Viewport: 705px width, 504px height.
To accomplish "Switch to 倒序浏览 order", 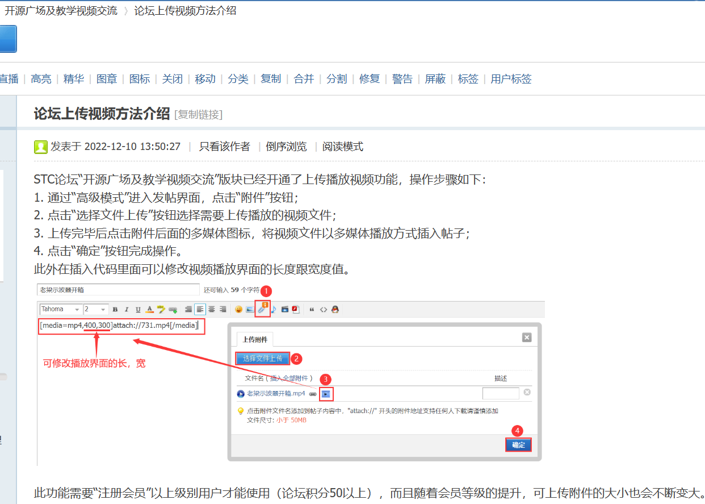I will point(286,147).
